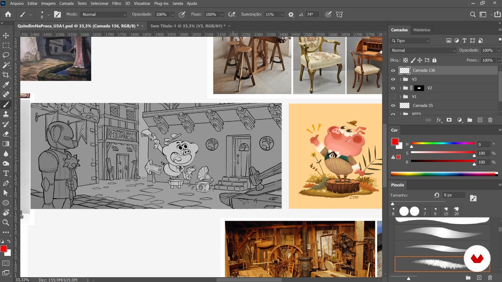Open the Search icon at top right
Screen dimensions: 502x282
pyautogui.click(x=473, y=14)
